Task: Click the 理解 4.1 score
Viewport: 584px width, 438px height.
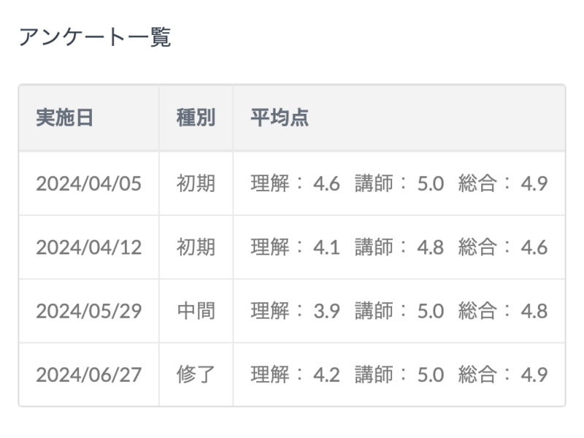Action: [295, 247]
